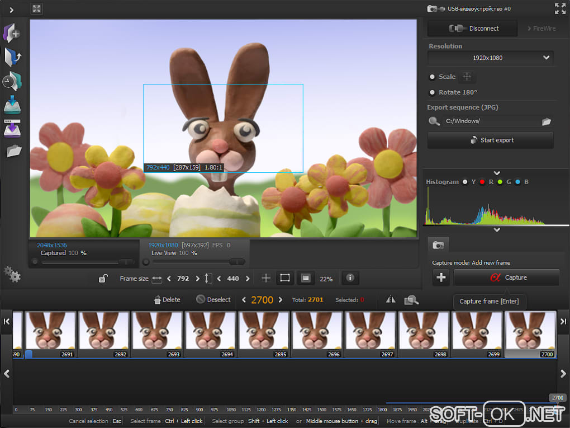Click the crosshair center icon
The width and height of the screenshot is (570, 428).
click(266, 279)
